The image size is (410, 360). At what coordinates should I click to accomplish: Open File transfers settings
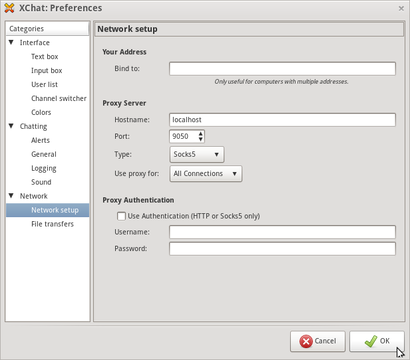[x=53, y=224]
